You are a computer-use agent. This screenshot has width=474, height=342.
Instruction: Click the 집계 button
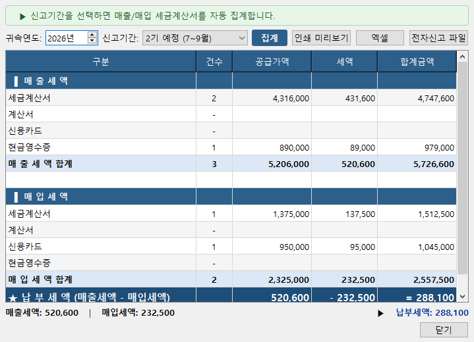pos(270,38)
